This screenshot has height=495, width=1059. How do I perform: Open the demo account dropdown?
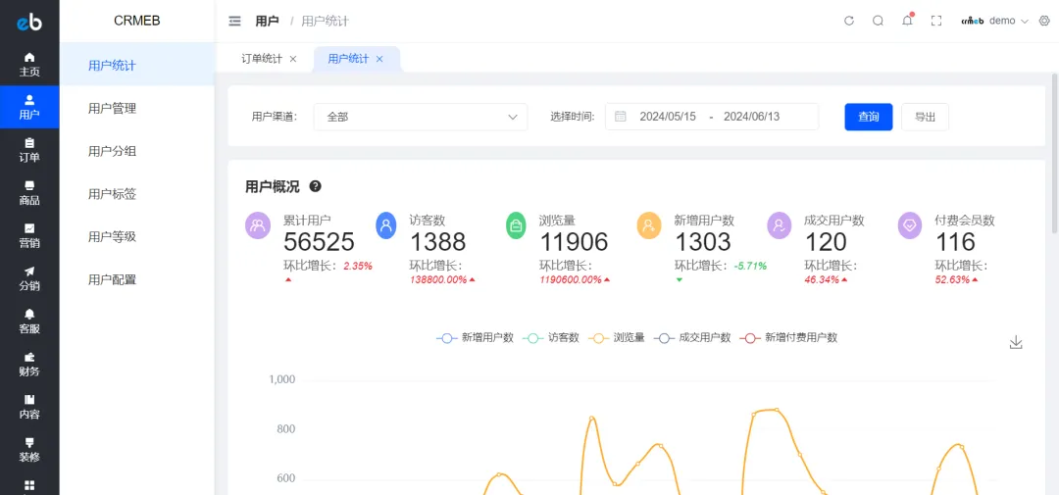(x=994, y=21)
